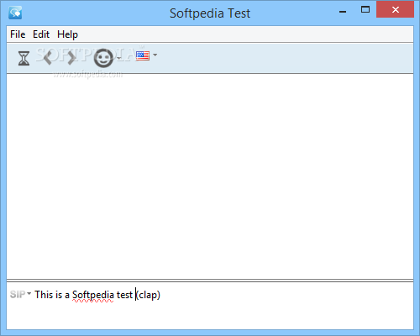The image size is (420, 336).
Task: Click in the empty conversation history area
Action: (x=210, y=176)
